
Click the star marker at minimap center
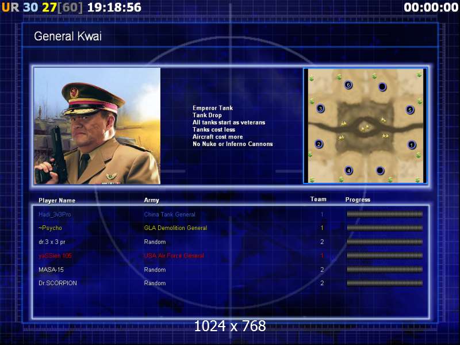(x=365, y=128)
